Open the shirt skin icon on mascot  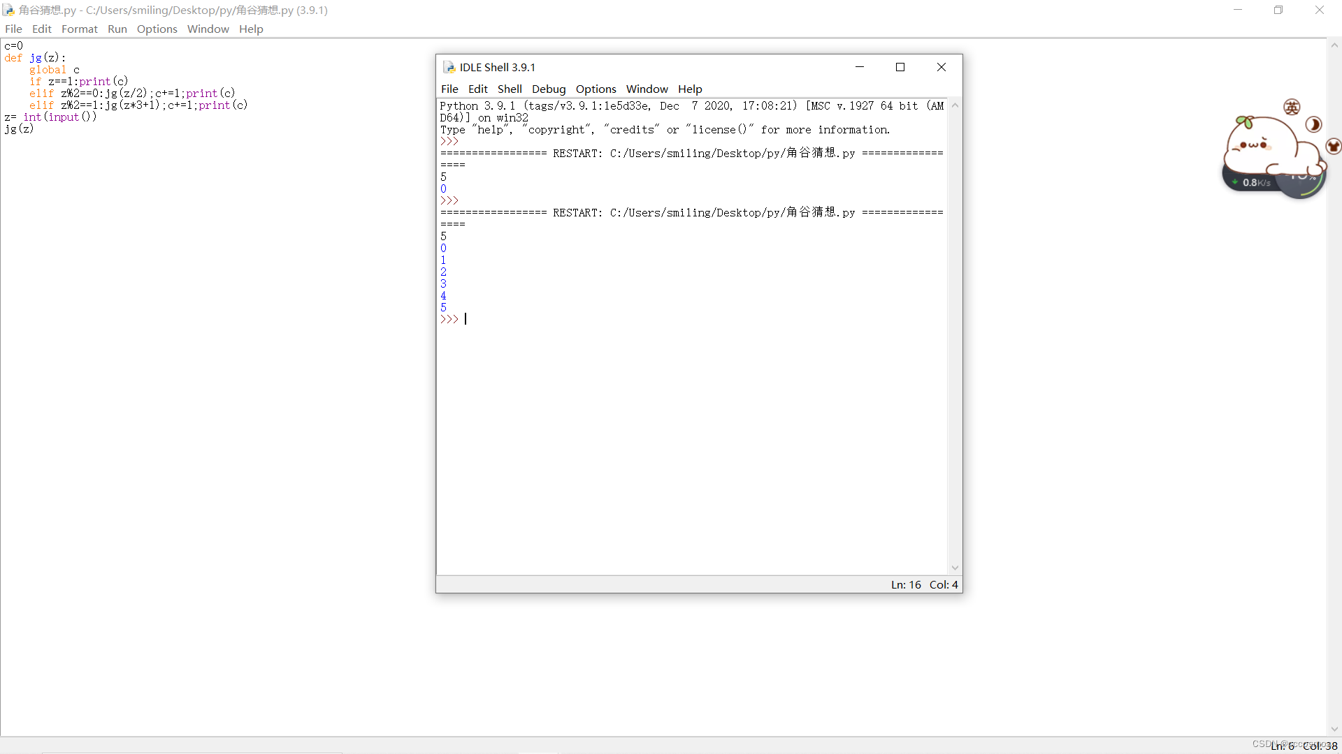tap(1333, 146)
